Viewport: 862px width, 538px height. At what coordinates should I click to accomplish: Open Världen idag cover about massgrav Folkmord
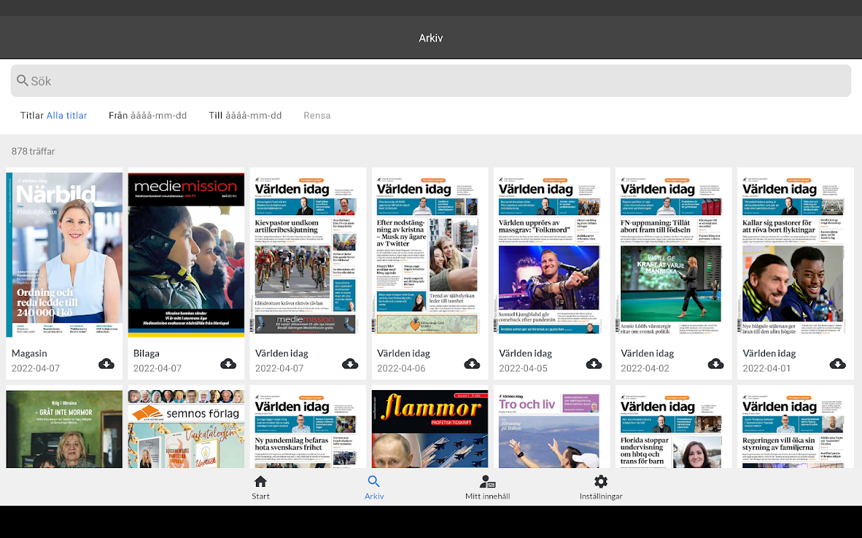(552, 255)
